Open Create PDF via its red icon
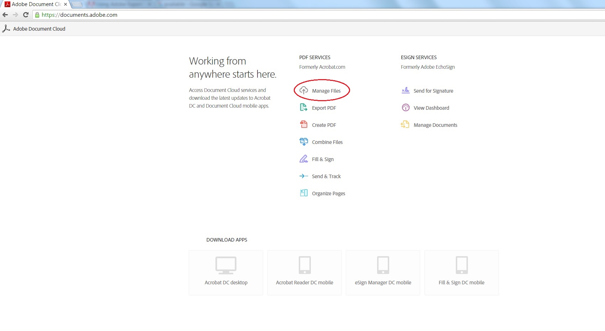Viewport: 605px width, 331px height. tap(303, 124)
